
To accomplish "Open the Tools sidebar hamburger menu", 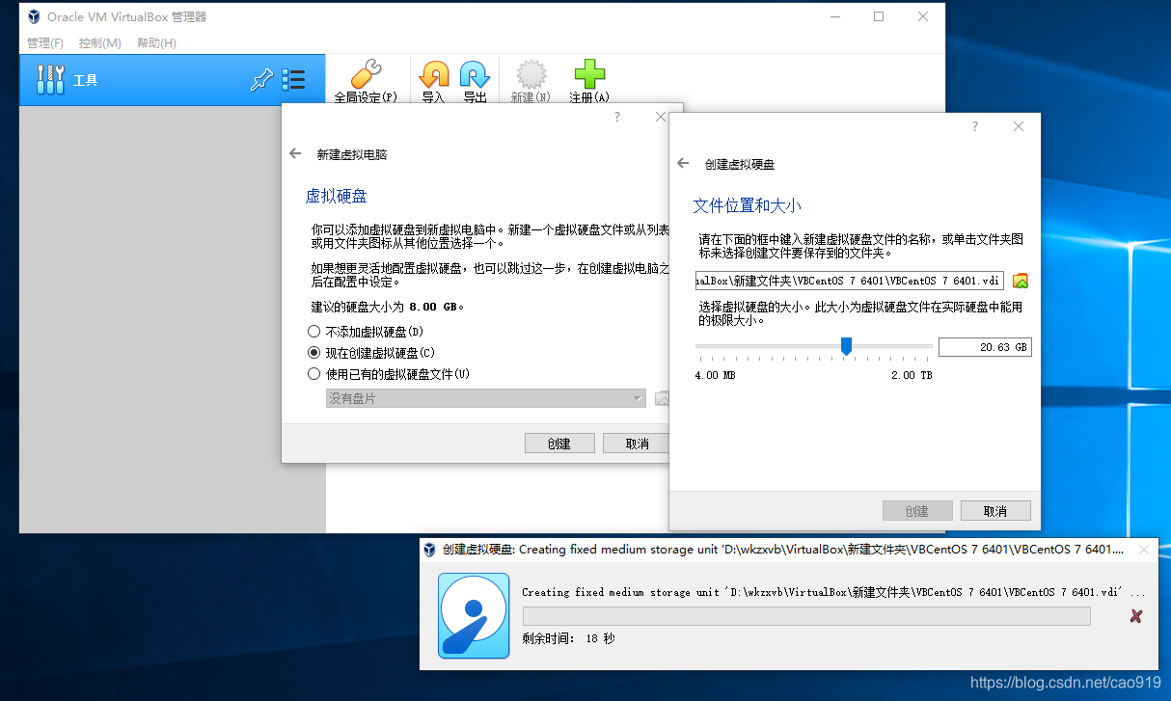I will coord(294,79).
